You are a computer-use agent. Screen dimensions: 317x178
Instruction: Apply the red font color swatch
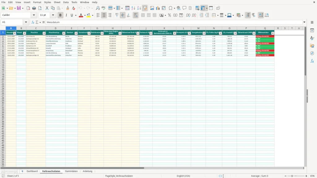81,15
